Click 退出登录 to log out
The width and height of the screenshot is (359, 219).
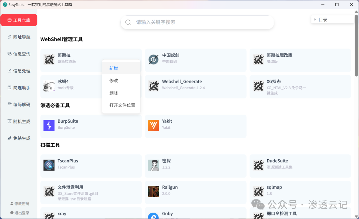coord(20,213)
